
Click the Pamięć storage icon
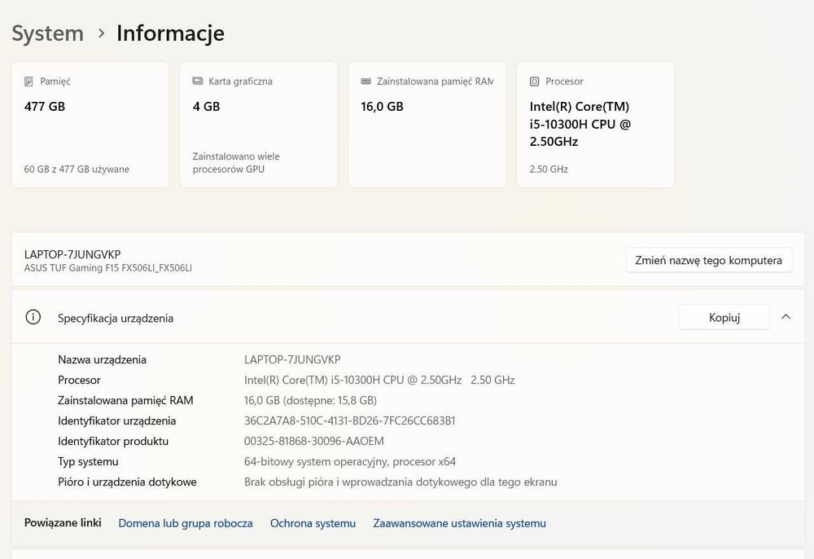click(29, 81)
